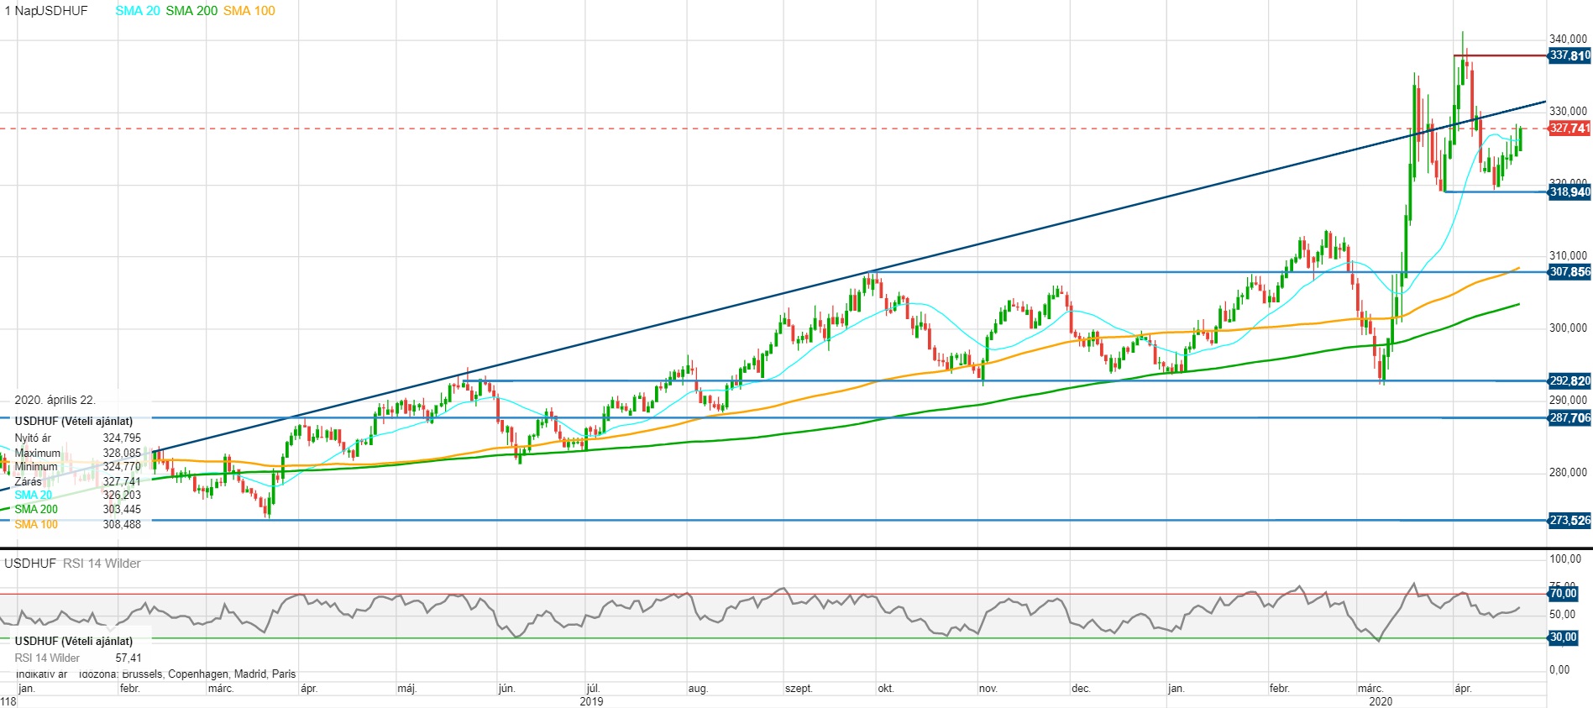
Task: Click the SMA 200 legend label at top
Action: 191,11
